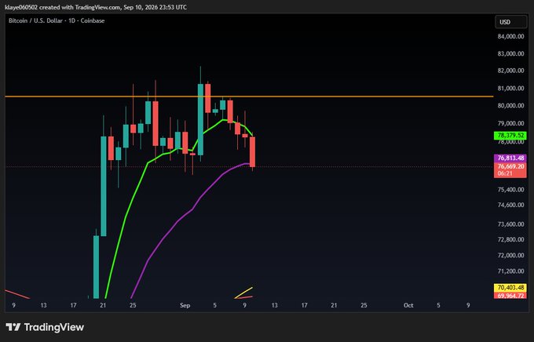
Task: Click the Oct label on time axis
Action: click(x=408, y=306)
